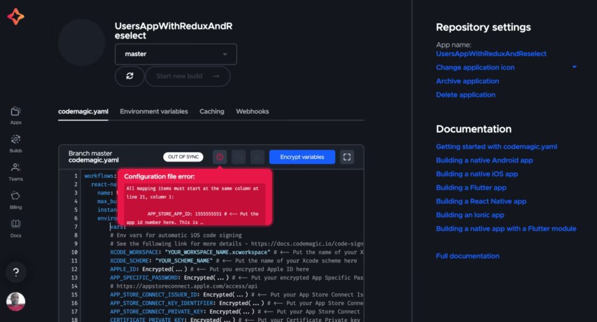Open the Teams sidebar icon
The width and height of the screenshot is (597, 322).
click(16, 171)
